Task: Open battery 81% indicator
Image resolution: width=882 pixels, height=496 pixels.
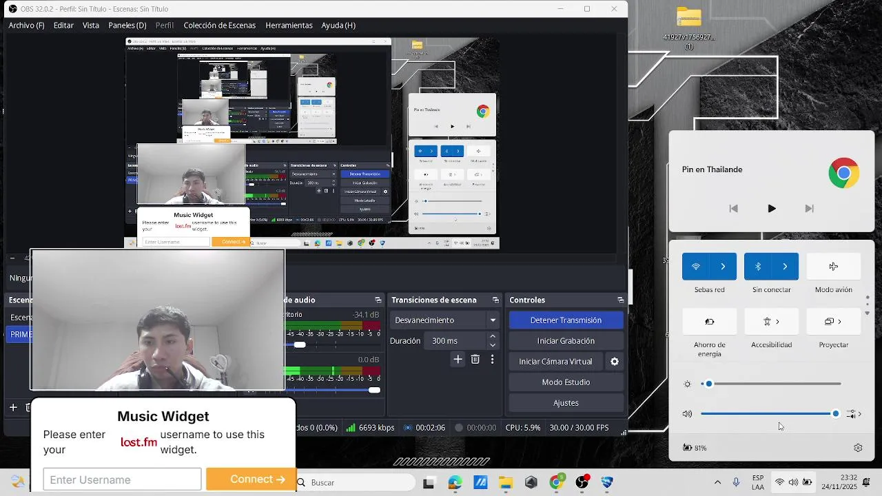Action: tap(695, 448)
